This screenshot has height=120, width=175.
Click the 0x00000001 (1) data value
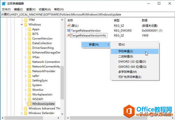152,30
